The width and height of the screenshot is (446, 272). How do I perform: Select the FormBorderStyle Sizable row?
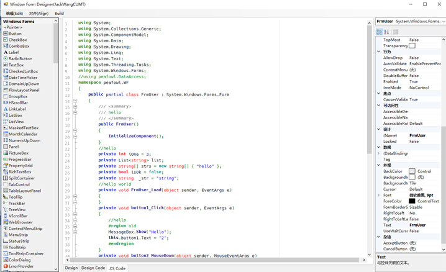click(409, 207)
